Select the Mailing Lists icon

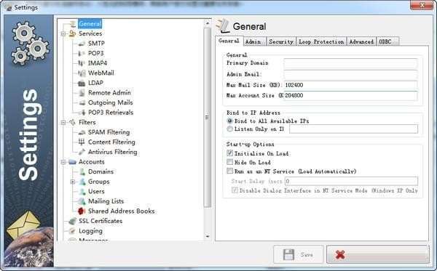82,201
